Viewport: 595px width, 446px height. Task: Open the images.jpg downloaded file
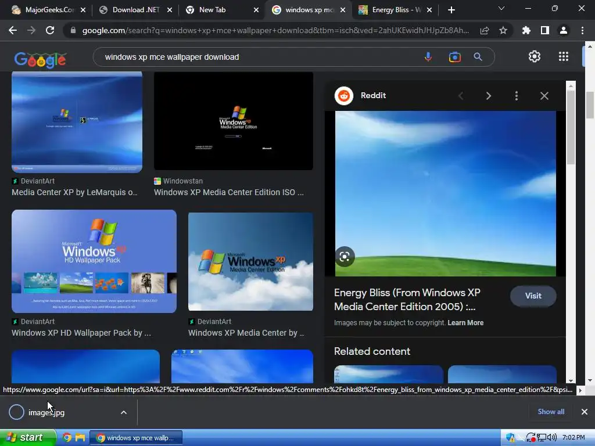(x=46, y=413)
